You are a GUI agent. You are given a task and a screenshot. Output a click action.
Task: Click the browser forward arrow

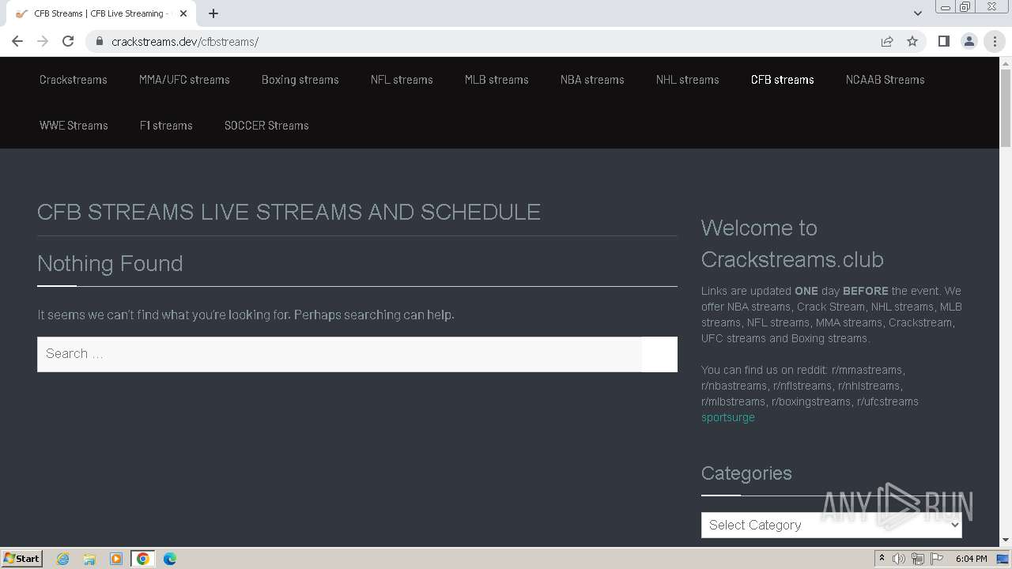point(43,41)
